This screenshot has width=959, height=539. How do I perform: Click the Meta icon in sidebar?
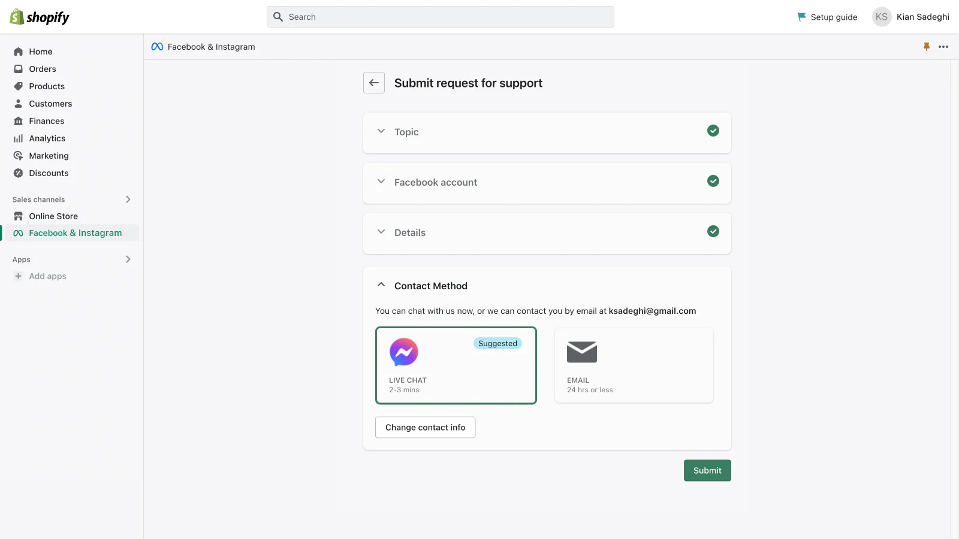(x=19, y=233)
